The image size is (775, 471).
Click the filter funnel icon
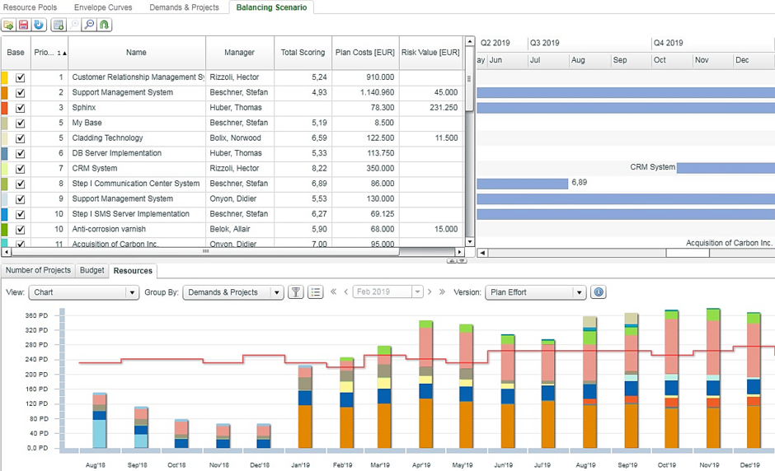click(295, 292)
